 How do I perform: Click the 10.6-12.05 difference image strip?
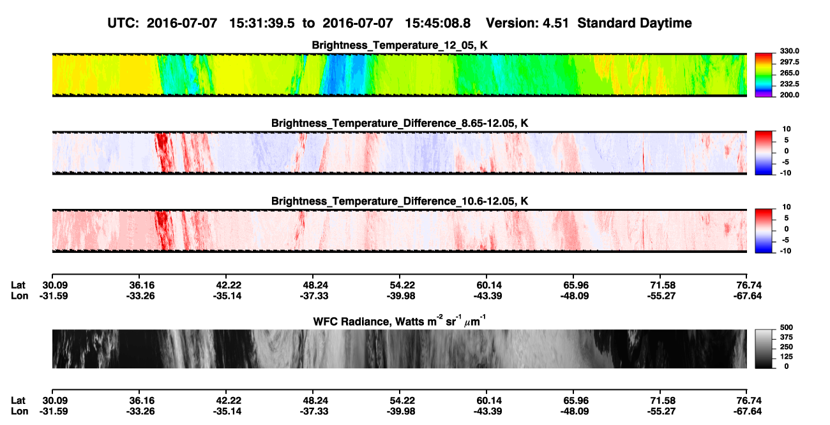400,231
